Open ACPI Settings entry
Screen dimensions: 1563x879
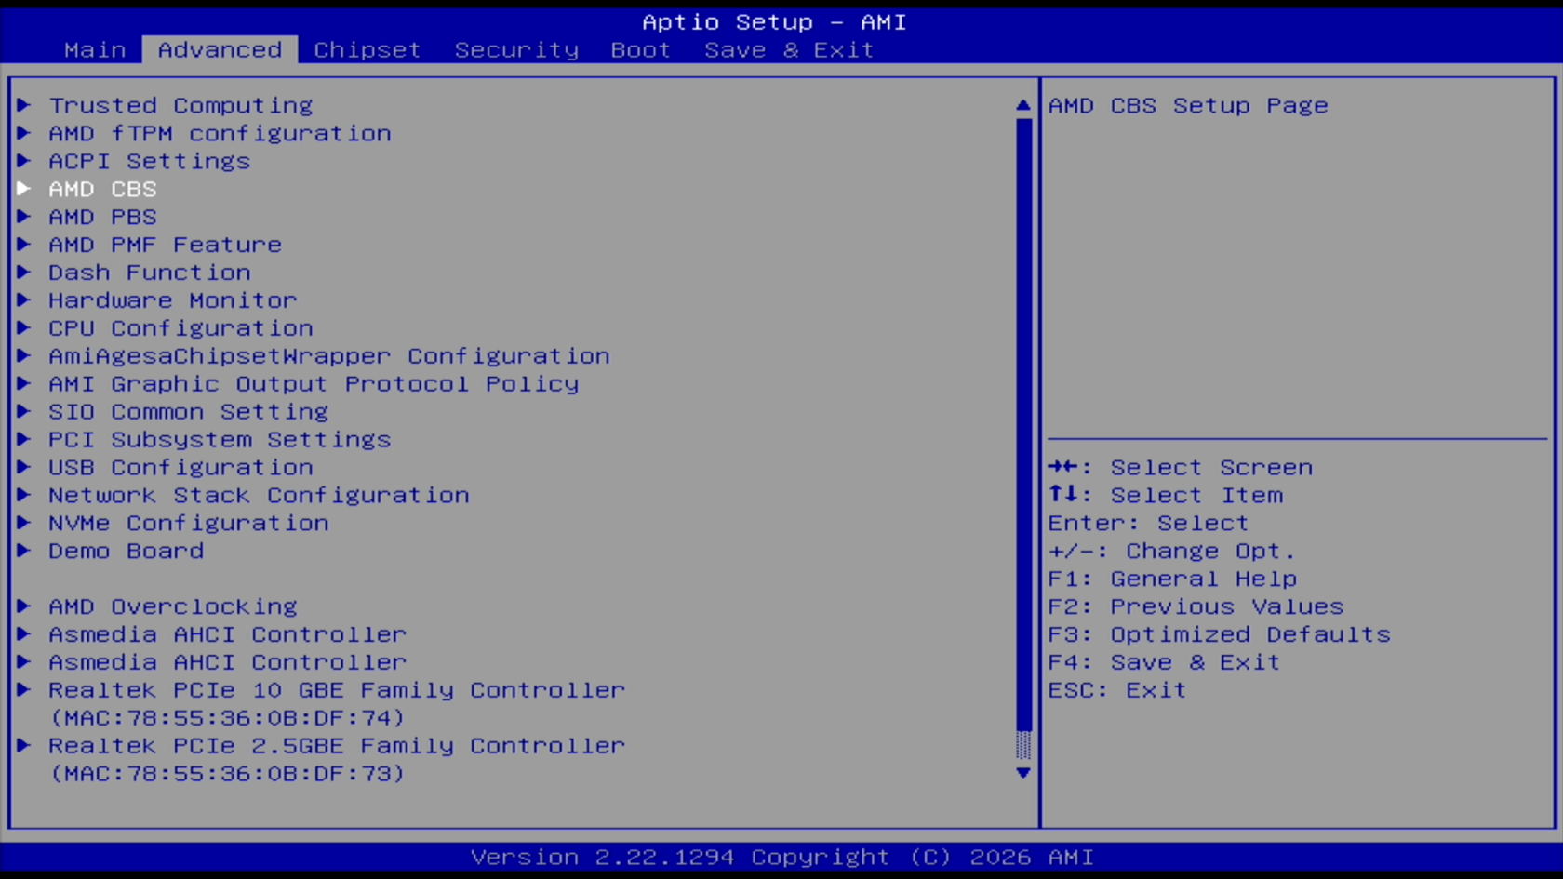tap(150, 162)
